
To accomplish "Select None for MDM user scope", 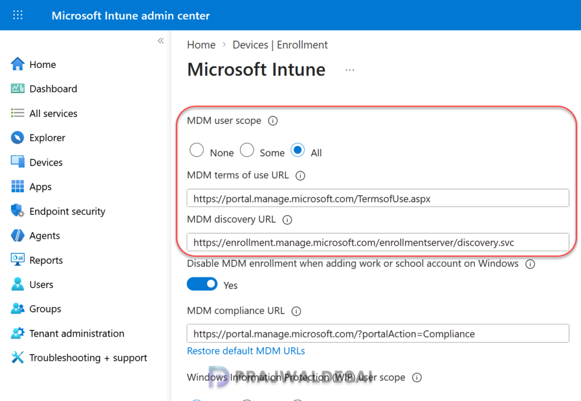I will coord(196,150).
